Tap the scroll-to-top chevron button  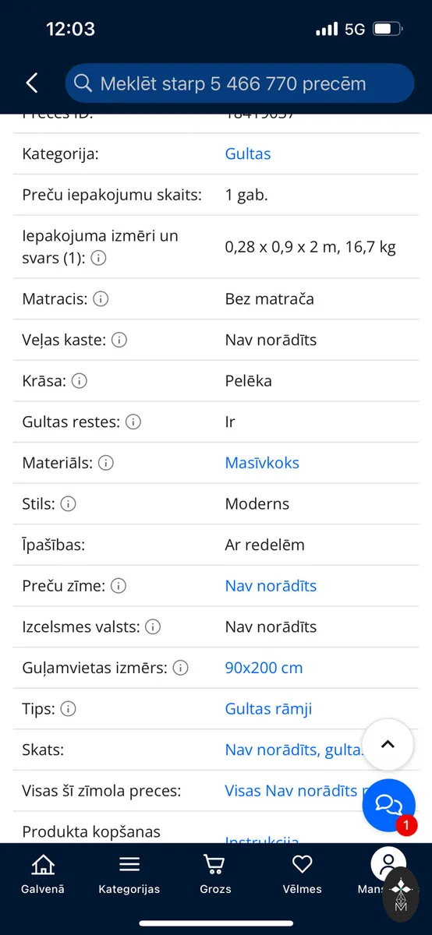388,744
